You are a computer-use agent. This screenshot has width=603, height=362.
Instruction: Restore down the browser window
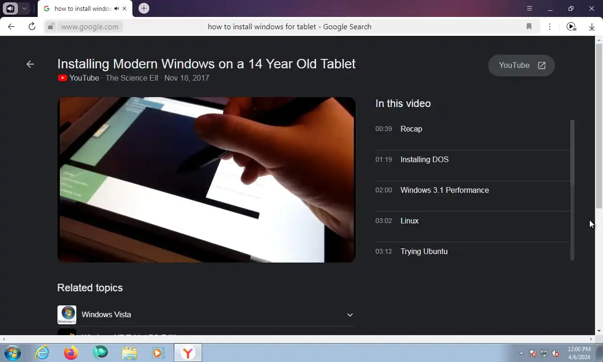click(x=571, y=8)
